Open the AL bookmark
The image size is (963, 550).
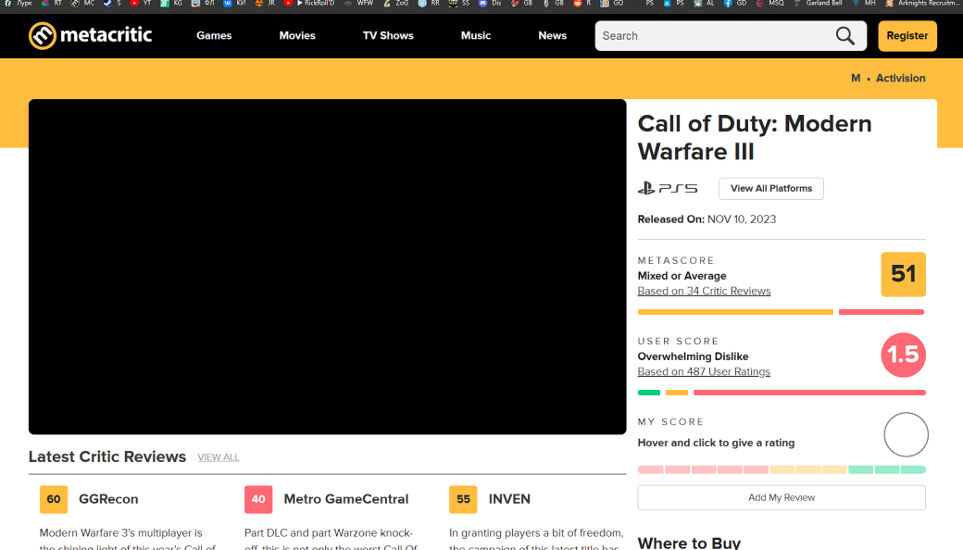[x=704, y=3]
